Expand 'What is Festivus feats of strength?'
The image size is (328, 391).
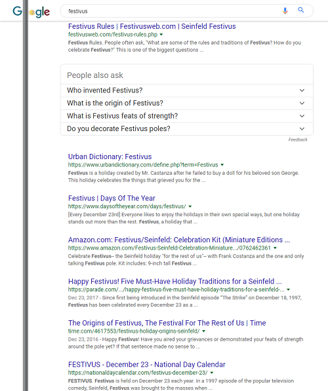pyautogui.click(x=186, y=116)
